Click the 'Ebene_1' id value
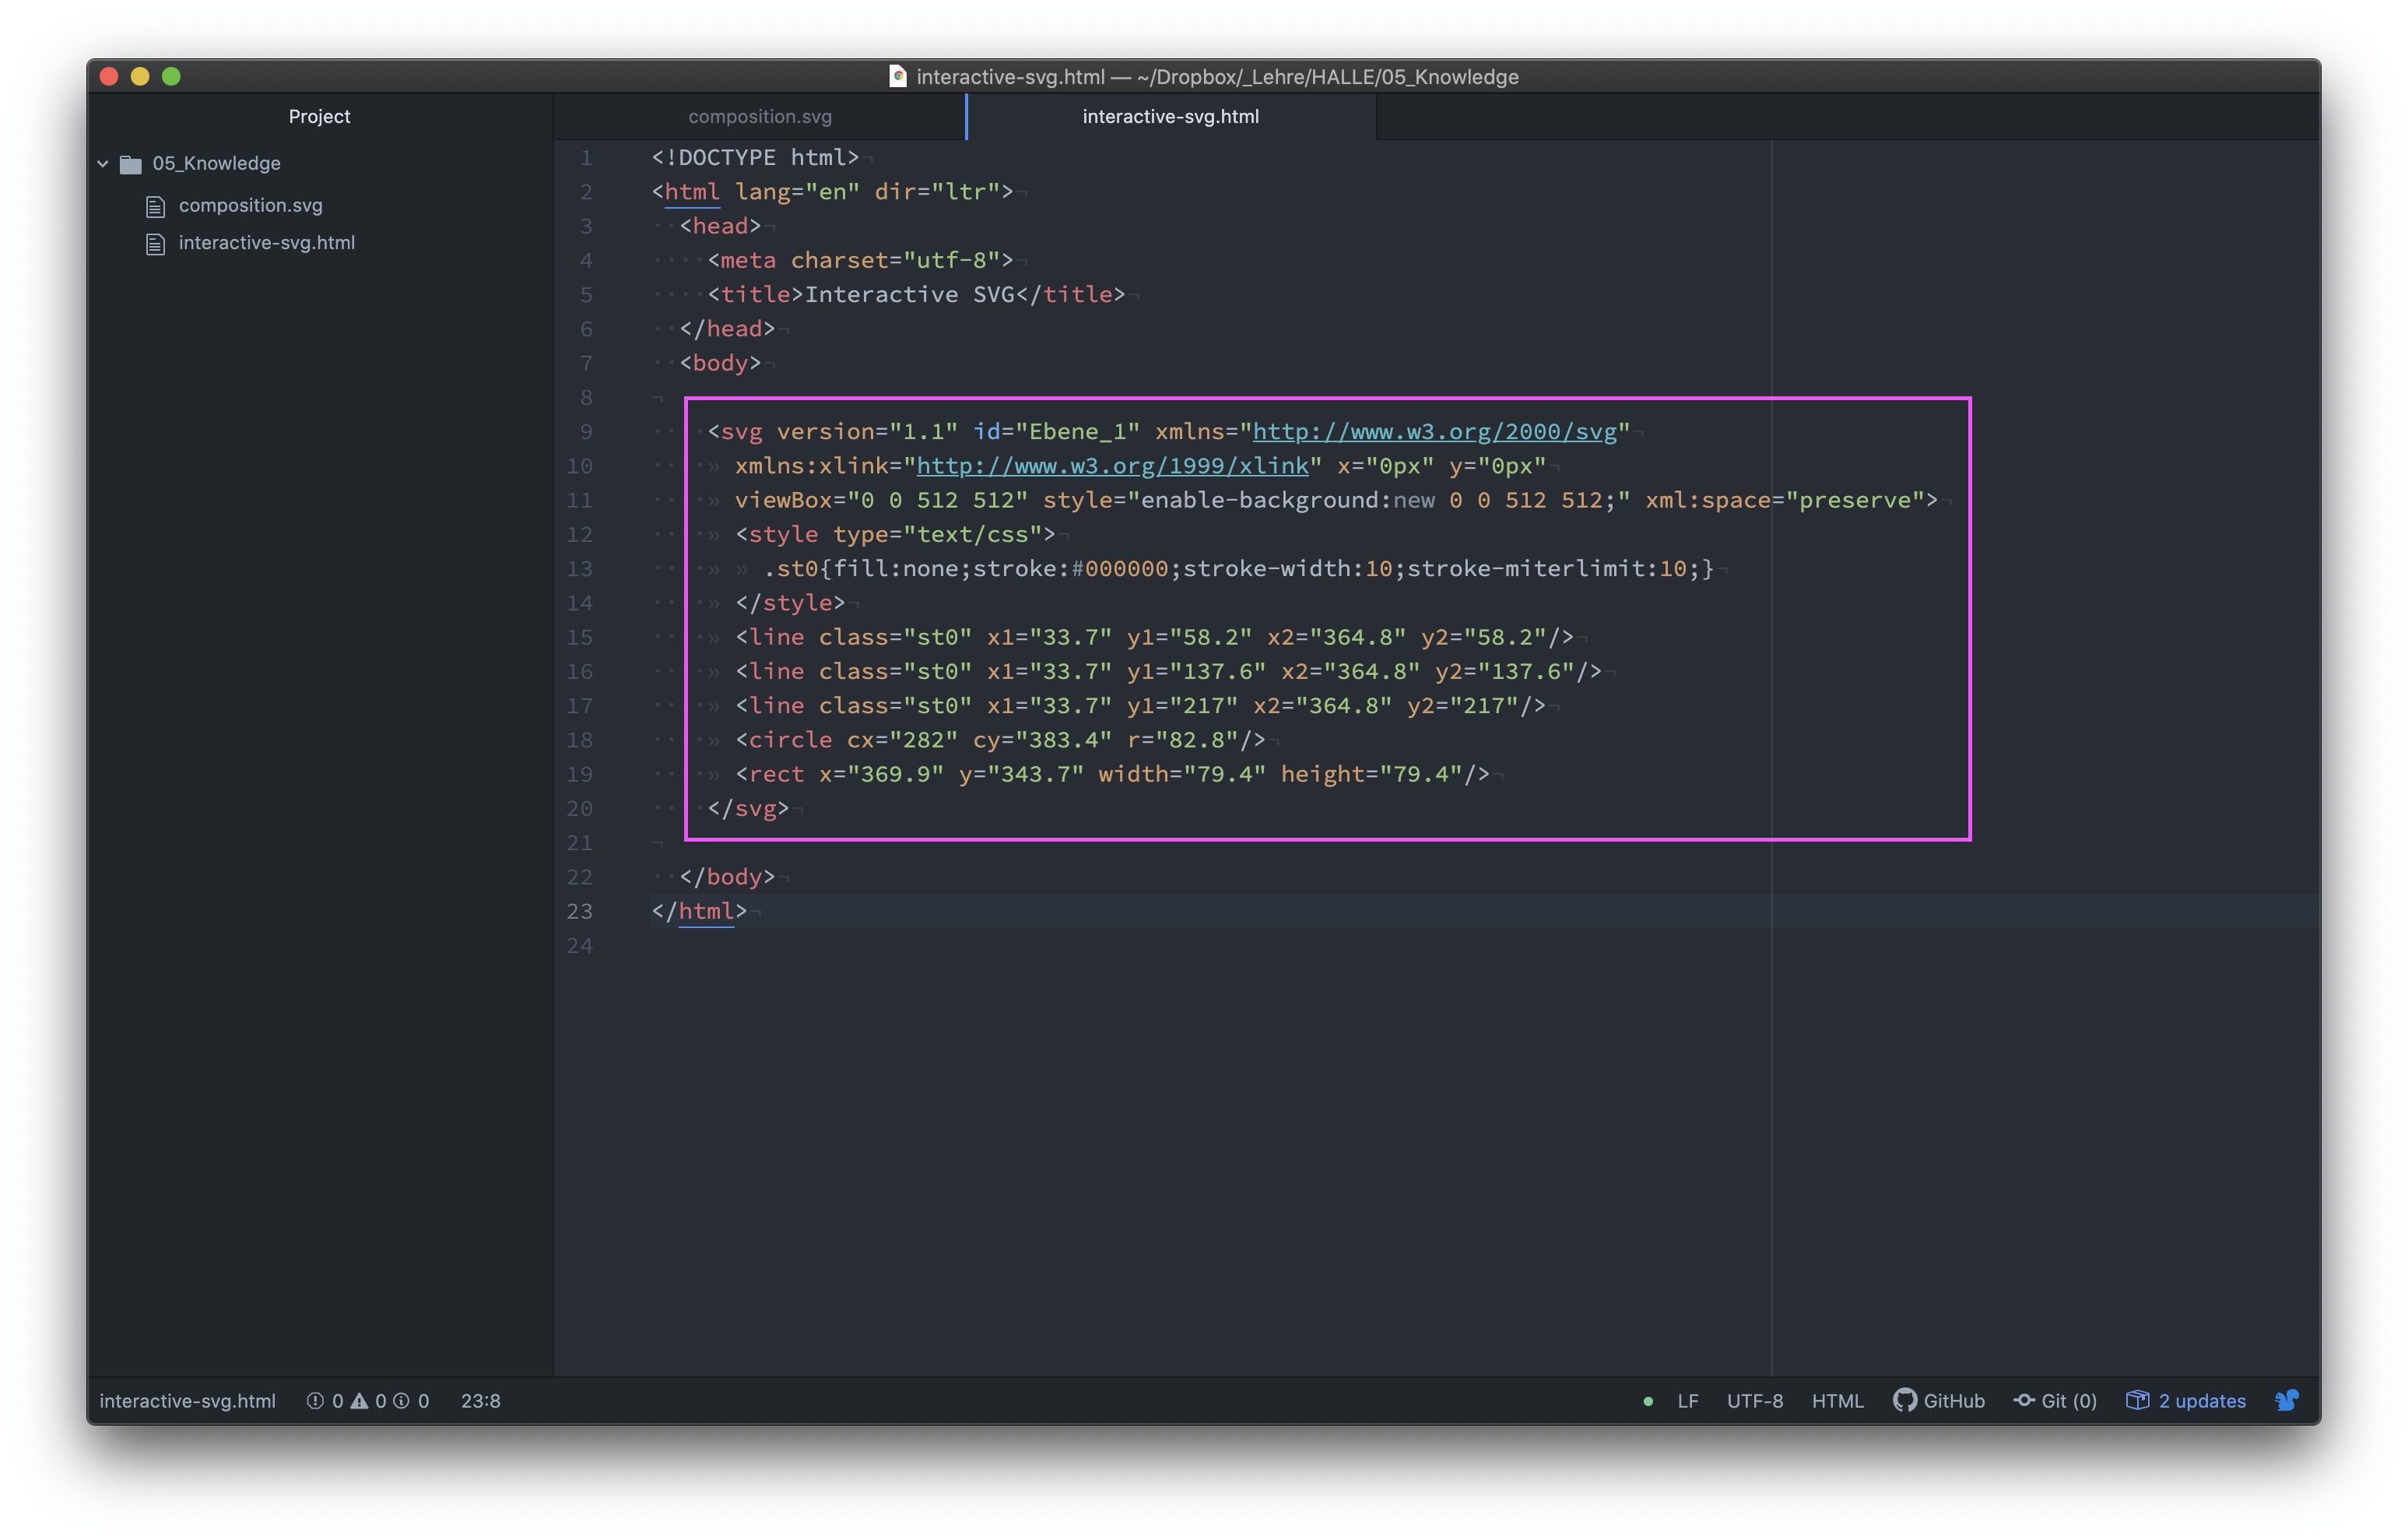This screenshot has width=2408, height=1540. tap(1077, 431)
